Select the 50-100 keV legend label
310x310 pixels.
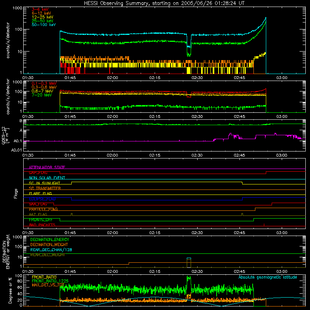pyautogui.click(x=44, y=25)
